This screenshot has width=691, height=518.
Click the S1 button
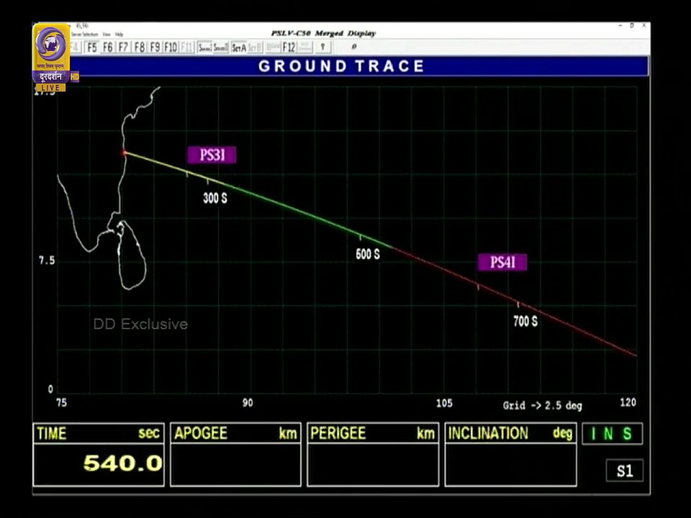(x=624, y=471)
